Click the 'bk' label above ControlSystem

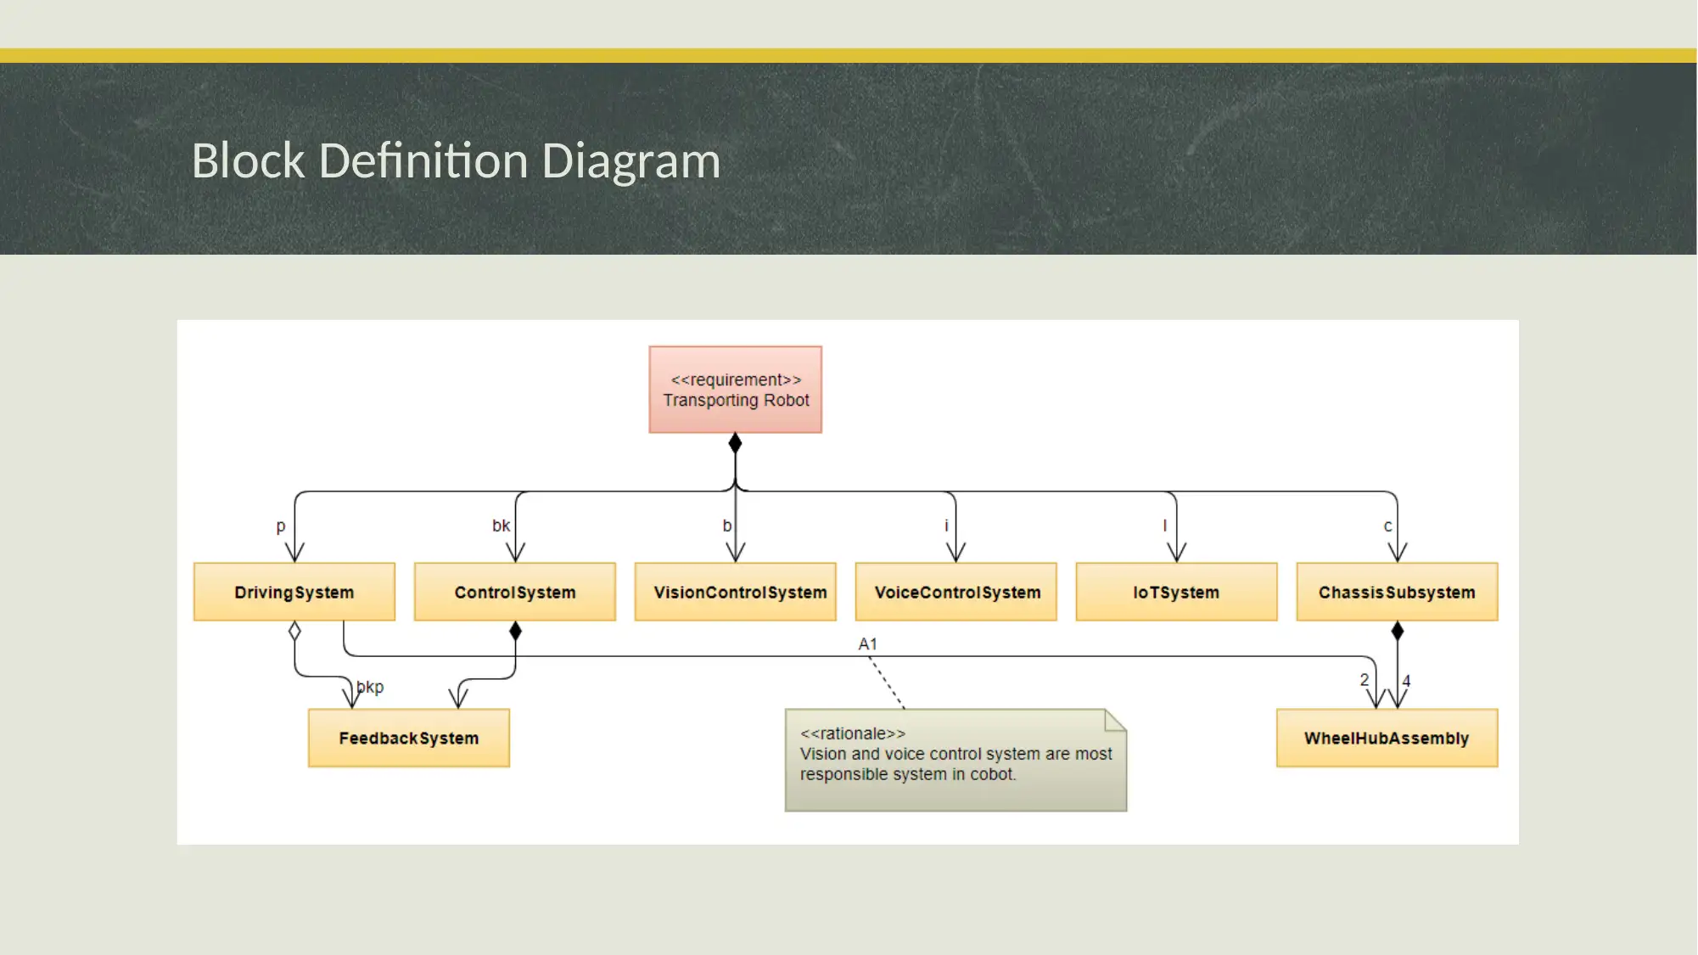502,525
